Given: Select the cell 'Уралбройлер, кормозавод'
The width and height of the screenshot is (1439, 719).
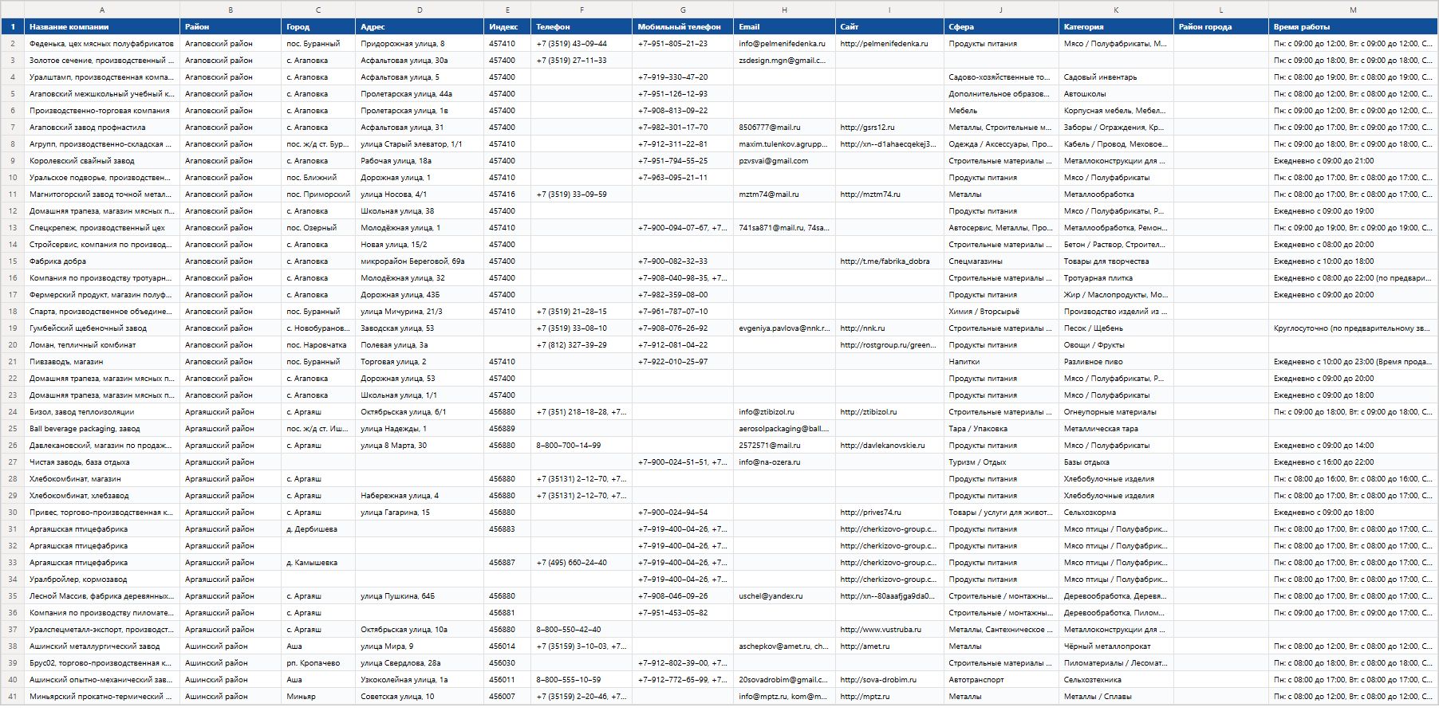Looking at the screenshot, I should point(102,580).
